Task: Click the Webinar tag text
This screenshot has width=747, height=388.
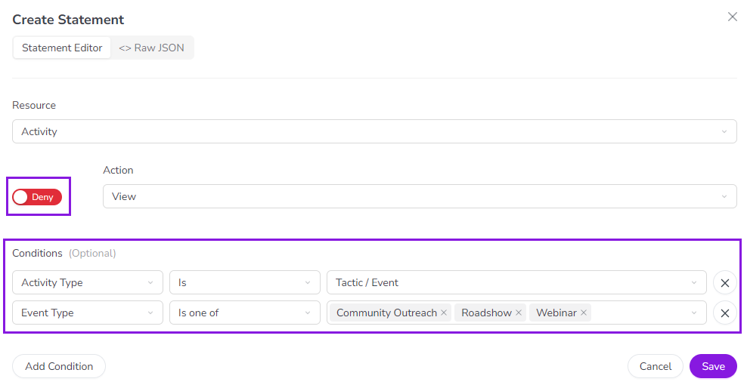Action: point(556,313)
